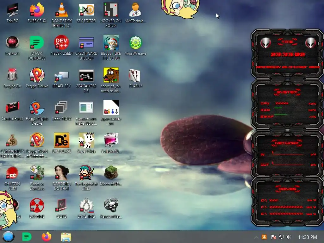Open the DEEZ NUTZ shortcut
The image size is (324, 243).
(x=62, y=111)
